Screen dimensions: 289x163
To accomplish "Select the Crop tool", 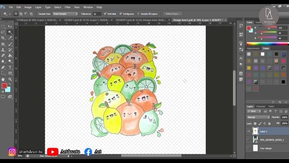I will coord(3,38).
